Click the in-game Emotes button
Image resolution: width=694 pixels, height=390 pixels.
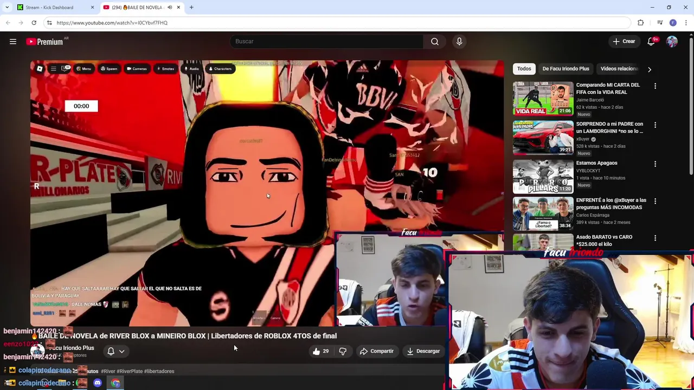[x=165, y=69]
